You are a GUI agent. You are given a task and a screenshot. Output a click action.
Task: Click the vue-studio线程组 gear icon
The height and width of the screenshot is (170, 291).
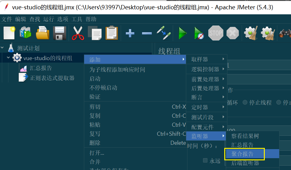[17, 58]
